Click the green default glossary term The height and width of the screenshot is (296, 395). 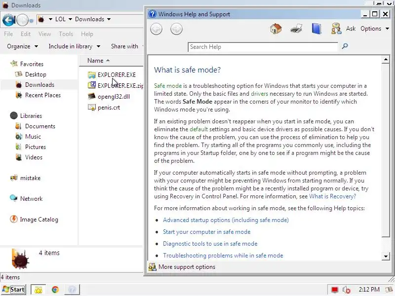199,129
